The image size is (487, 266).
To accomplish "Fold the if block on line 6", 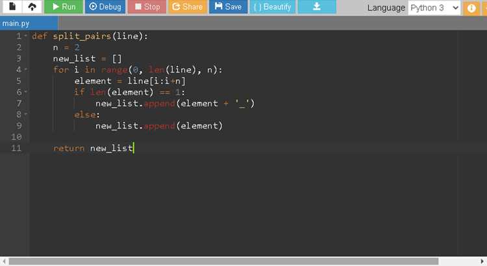I will point(26,92).
